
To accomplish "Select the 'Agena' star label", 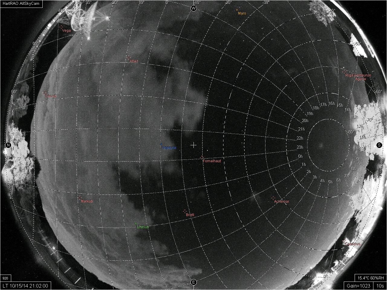I will click(360, 79).
